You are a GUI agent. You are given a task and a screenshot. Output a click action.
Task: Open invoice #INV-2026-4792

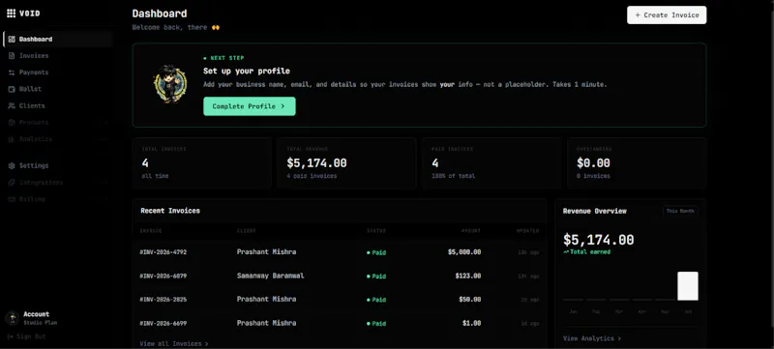point(164,252)
